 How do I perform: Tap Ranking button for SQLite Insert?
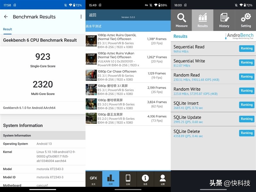click(x=246, y=105)
